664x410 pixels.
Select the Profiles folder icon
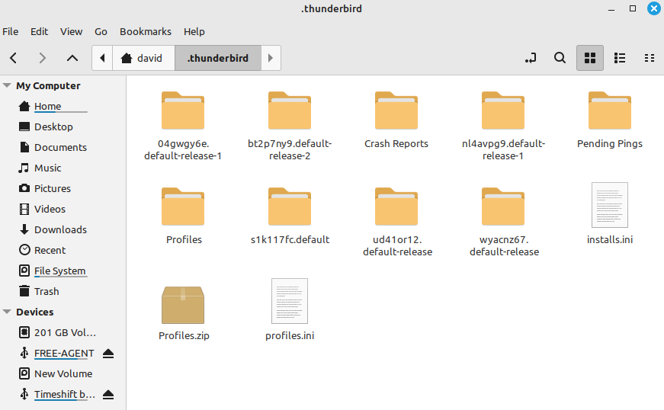tap(183, 207)
